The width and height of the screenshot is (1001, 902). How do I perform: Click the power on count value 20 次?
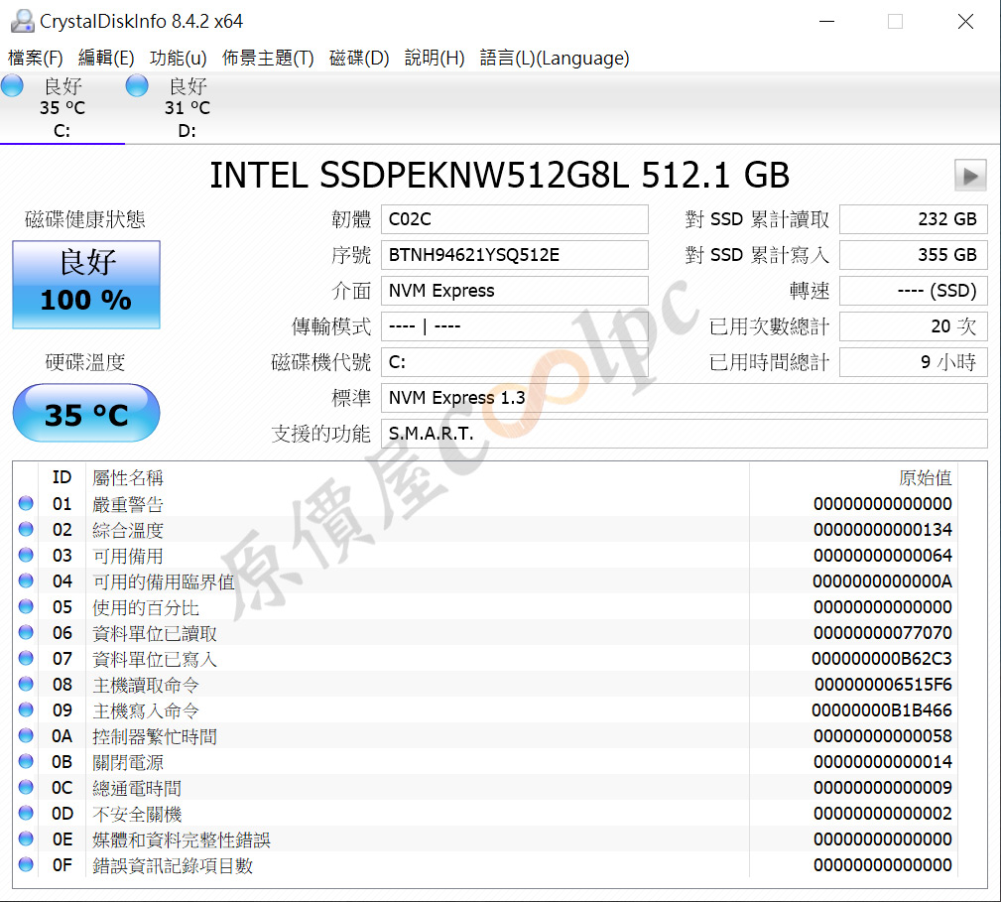[914, 326]
